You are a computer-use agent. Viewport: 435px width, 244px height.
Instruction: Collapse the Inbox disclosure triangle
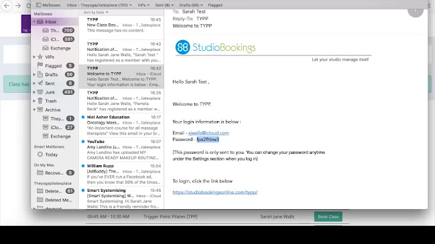(x=34, y=21)
